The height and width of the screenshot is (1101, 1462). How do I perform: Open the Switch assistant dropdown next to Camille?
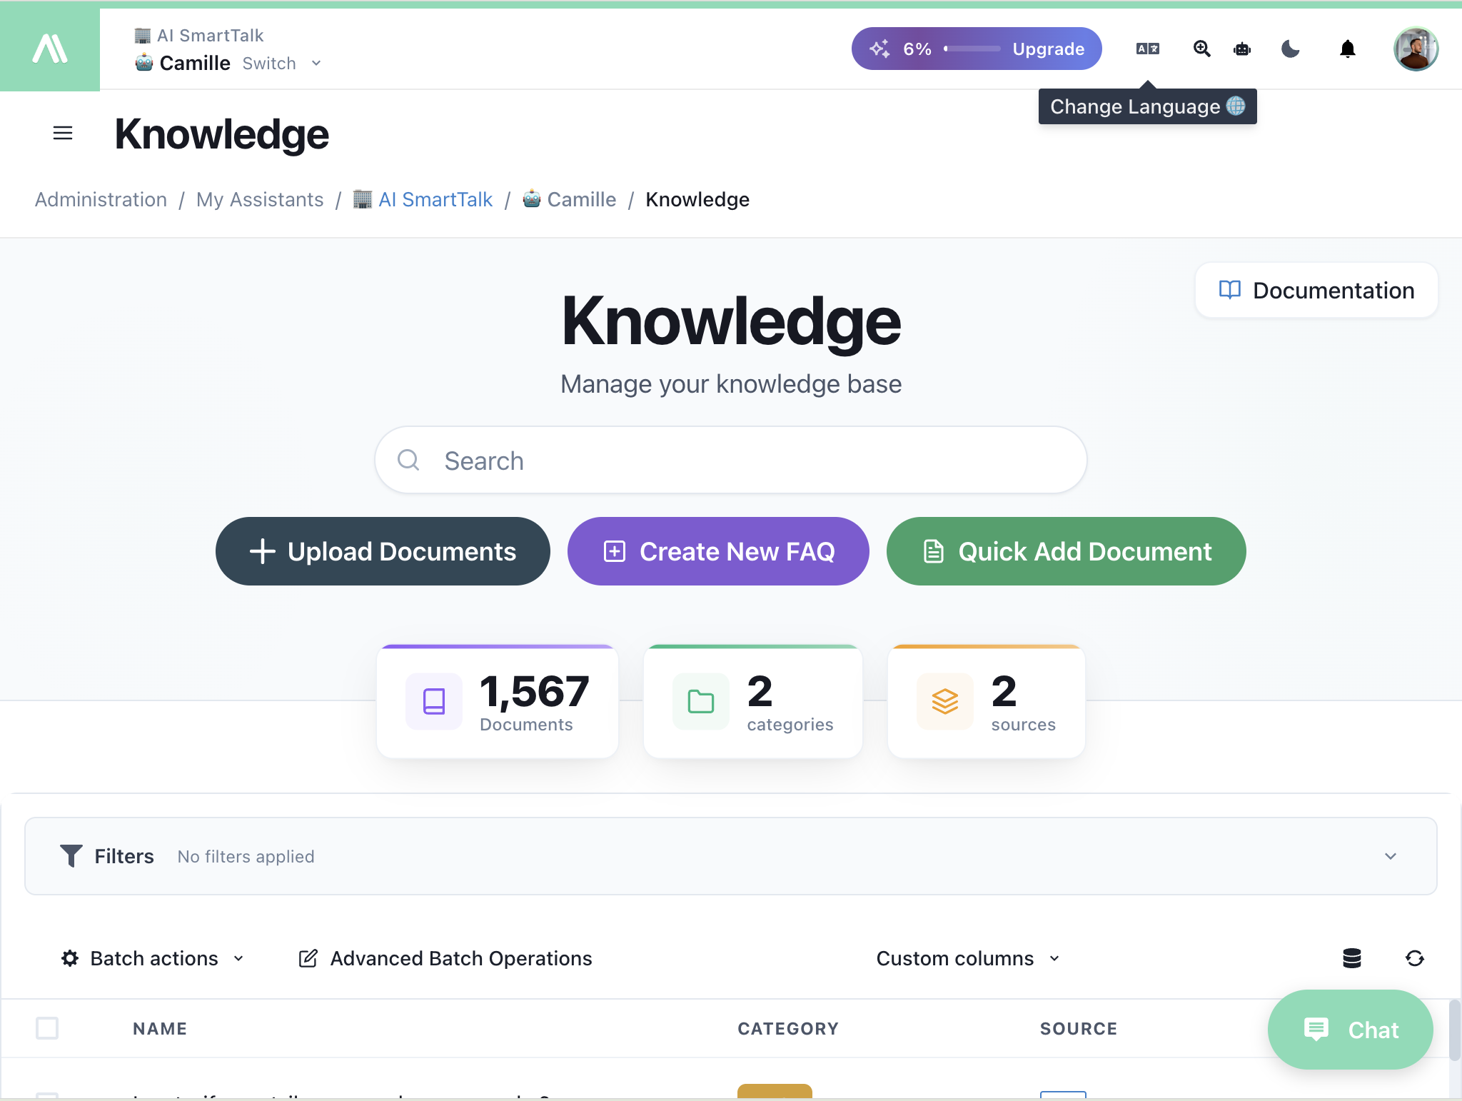[x=283, y=63]
